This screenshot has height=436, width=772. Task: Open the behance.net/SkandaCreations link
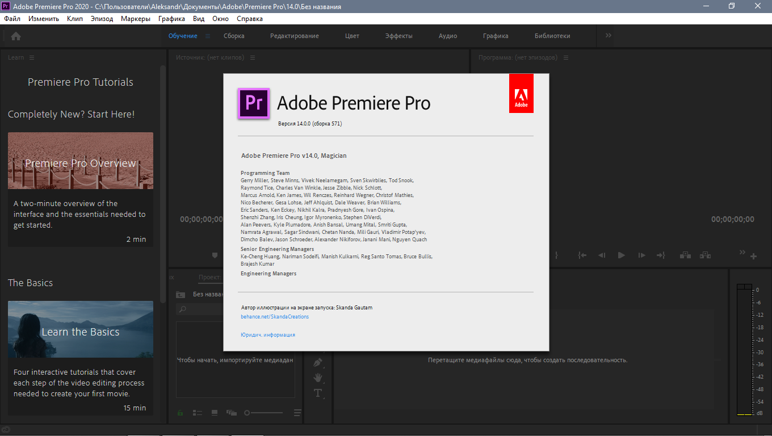(275, 317)
